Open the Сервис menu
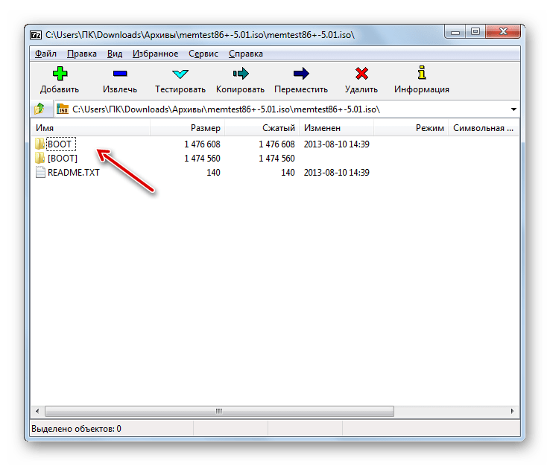Viewport: 550px width, 466px height. click(x=203, y=54)
